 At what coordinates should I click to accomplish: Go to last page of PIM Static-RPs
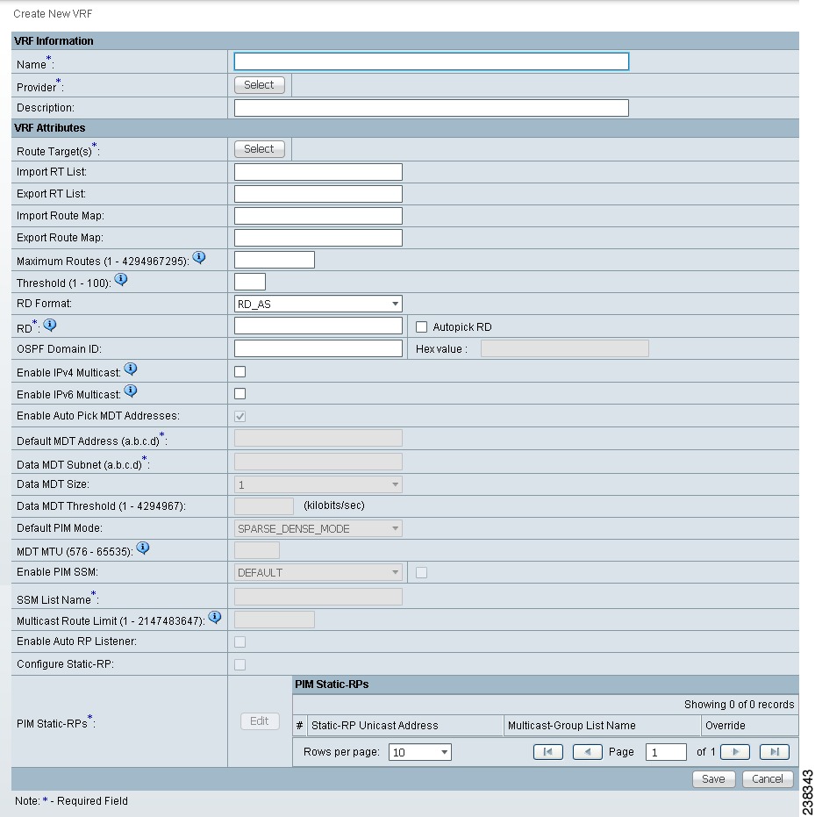click(x=775, y=752)
